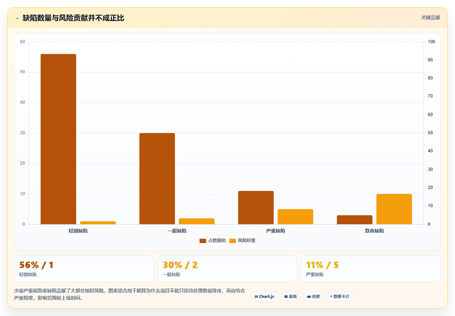
Task: Click the lightning icon beside the card title
Action: [x=17, y=18]
